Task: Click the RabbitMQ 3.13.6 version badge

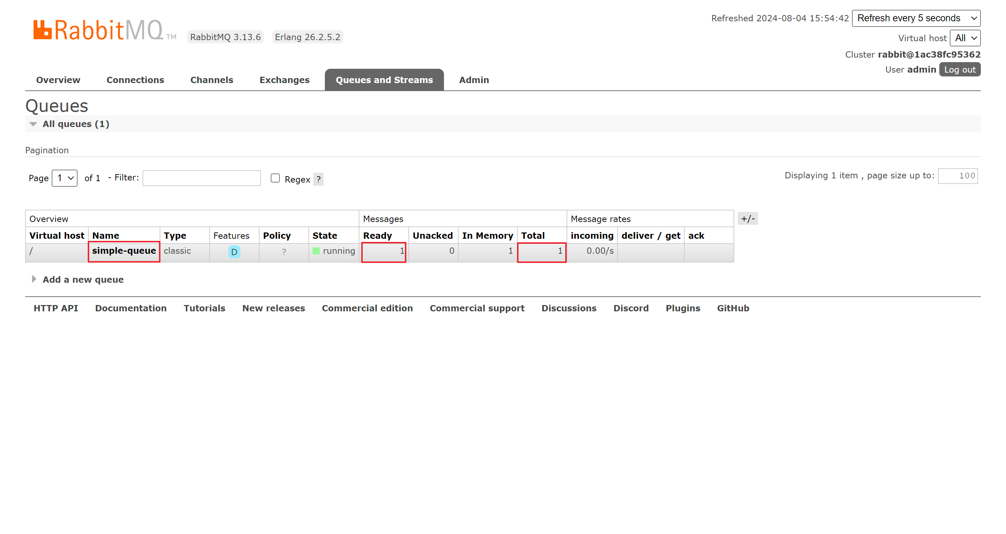Action: (x=225, y=37)
